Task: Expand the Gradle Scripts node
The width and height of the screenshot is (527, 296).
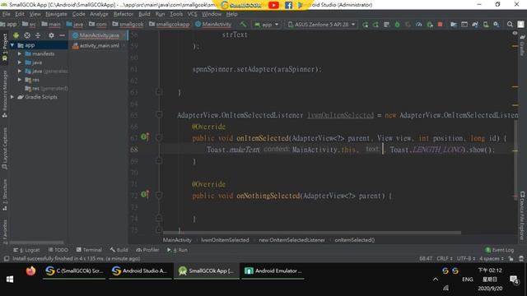Action: (12, 97)
